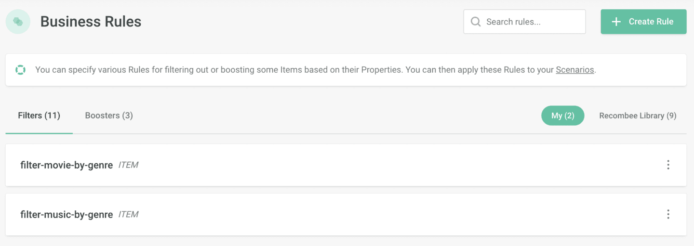Image resolution: width=694 pixels, height=246 pixels.
Task: Open the Boosters (3) tab
Action: [109, 116]
